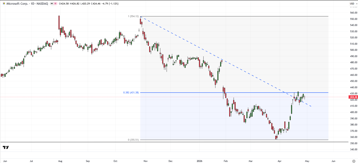Select the Fibonacci label 0.382 (431.38)

[x=131, y=92]
